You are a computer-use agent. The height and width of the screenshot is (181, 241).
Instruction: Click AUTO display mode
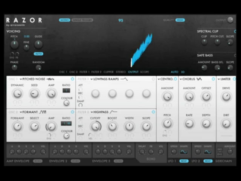tap(174, 72)
